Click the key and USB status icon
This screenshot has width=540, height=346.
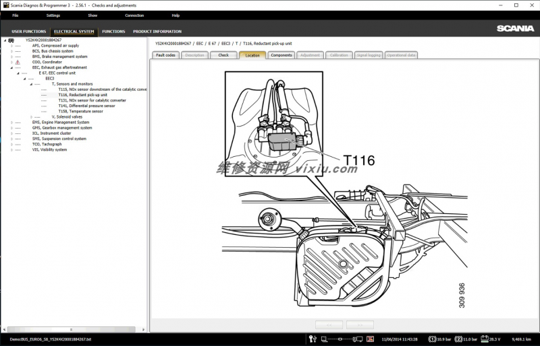313,339
